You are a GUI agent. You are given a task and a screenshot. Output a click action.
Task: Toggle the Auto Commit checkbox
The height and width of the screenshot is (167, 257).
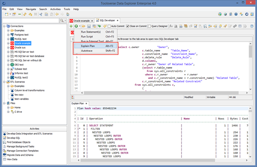pos(109,26)
